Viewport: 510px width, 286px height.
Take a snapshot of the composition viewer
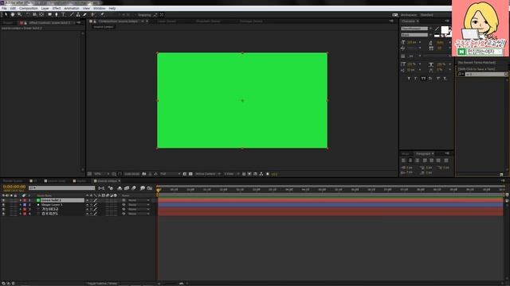tap(144, 174)
